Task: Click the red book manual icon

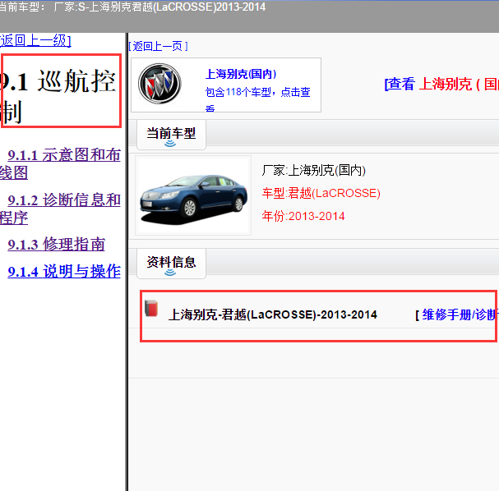Action: click(x=151, y=308)
